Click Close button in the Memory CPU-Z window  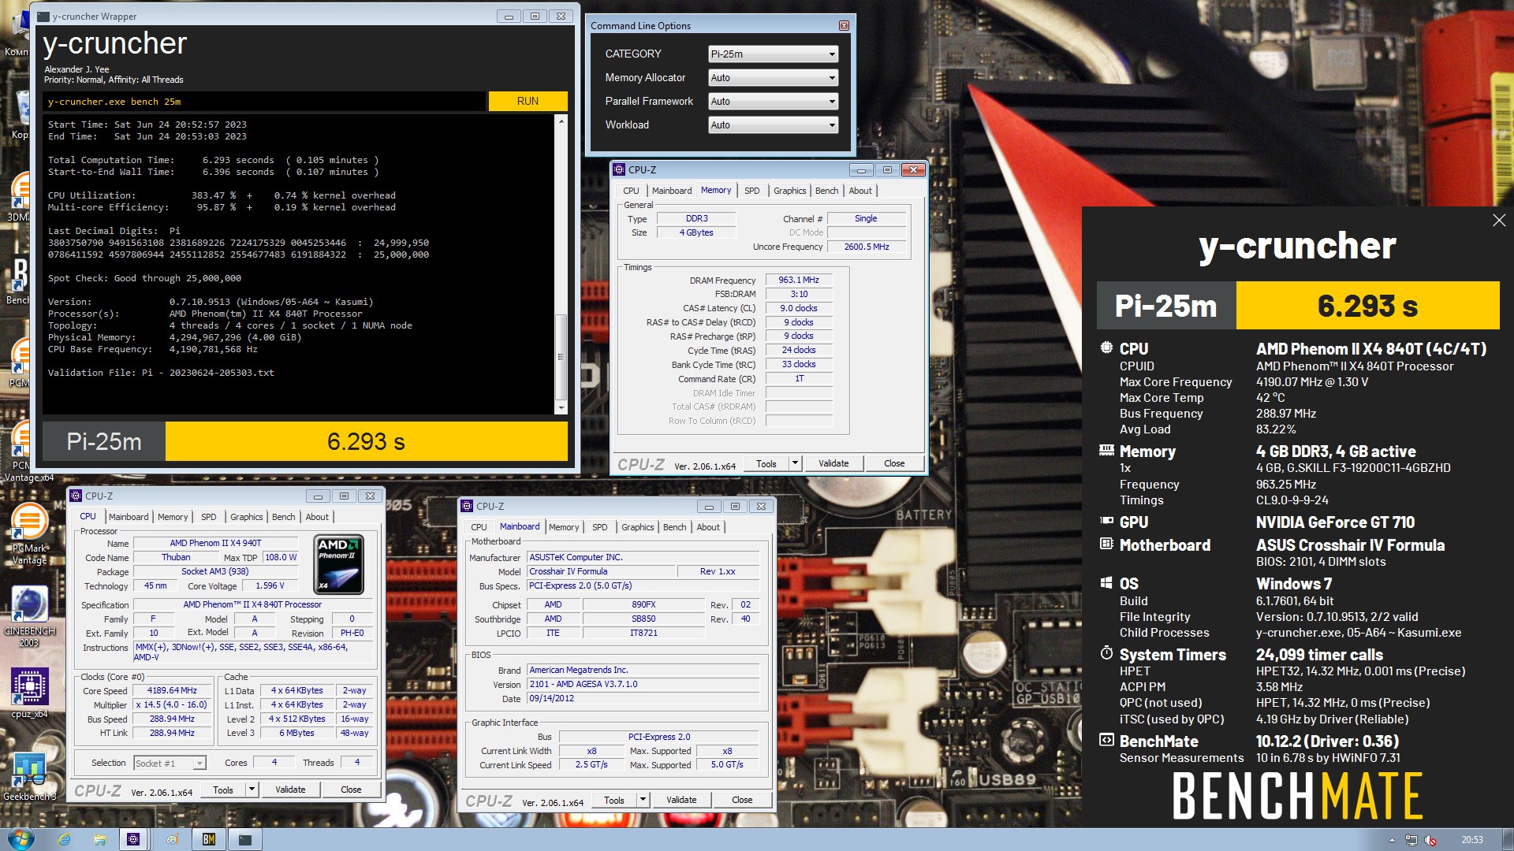pos(894,463)
